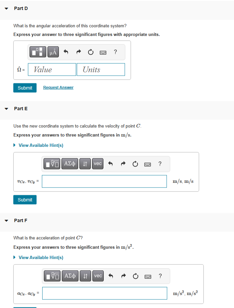The image size is (234, 308).
Task: Redo entry using Part E redo arrow
Action: point(123,163)
